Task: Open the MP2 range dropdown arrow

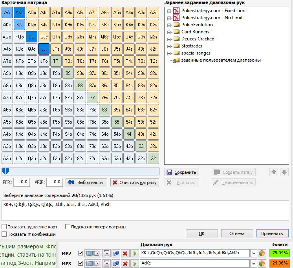Action: pos(254,253)
